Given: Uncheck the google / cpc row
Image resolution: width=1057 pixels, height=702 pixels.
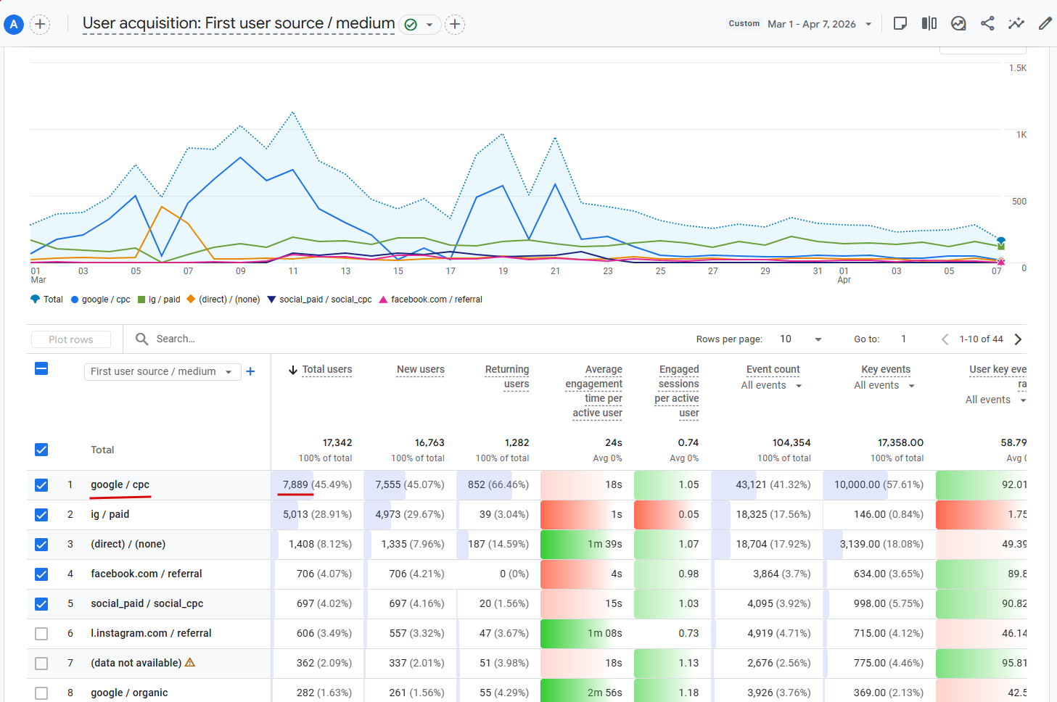Looking at the screenshot, I should [41, 485].
